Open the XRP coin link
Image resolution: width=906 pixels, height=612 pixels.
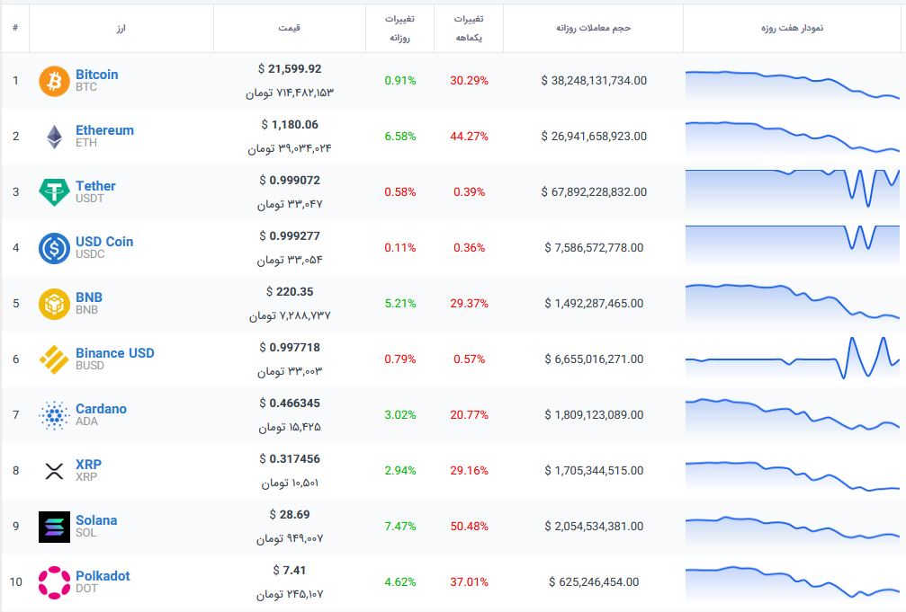click(x=88, y=465)
